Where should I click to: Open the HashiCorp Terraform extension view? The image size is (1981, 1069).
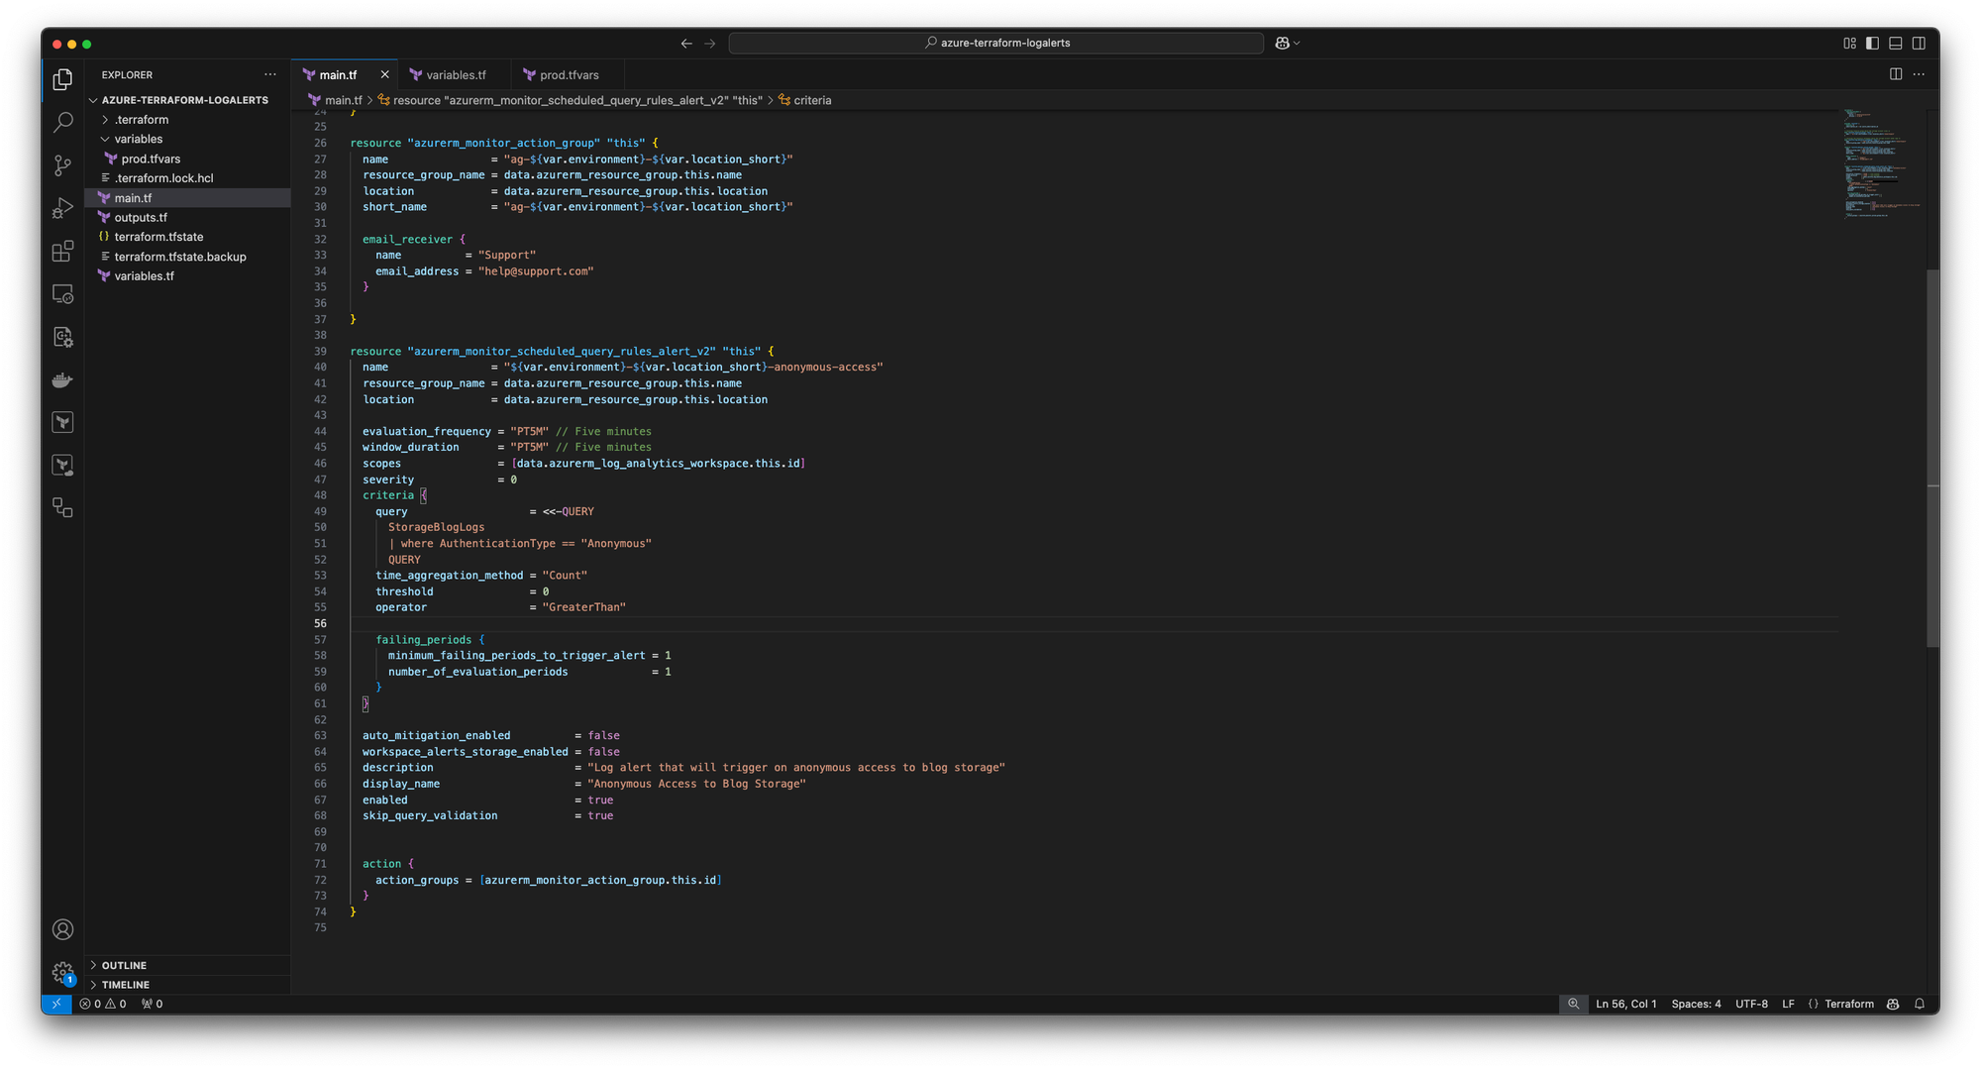click(x=62, y=421)
